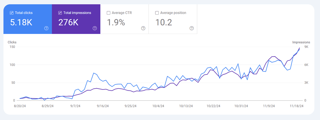Screen dimensions: 320x120
Task: Click the 10/13/24 date label
Action: coord(186,106)
